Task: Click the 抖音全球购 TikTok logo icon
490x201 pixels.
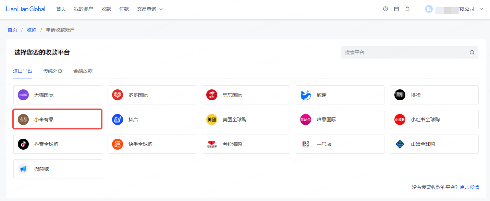Action: 23,144
